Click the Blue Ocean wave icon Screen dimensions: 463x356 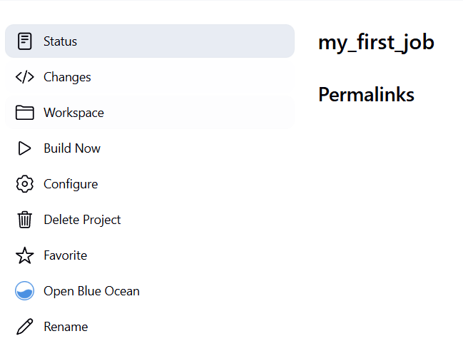(x=24, y=291)
